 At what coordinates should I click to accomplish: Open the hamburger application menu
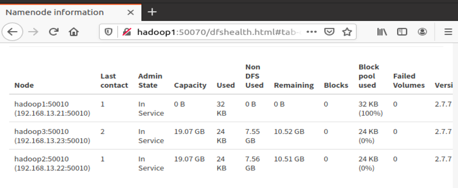point(448,32)
